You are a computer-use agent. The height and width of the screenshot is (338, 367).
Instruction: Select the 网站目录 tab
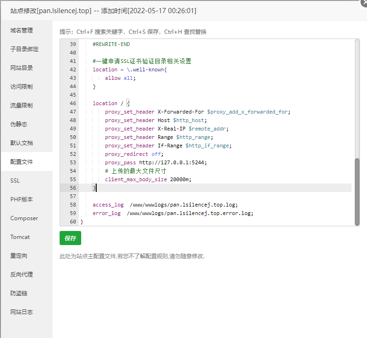pyautogui.click(x=22, y=68)
